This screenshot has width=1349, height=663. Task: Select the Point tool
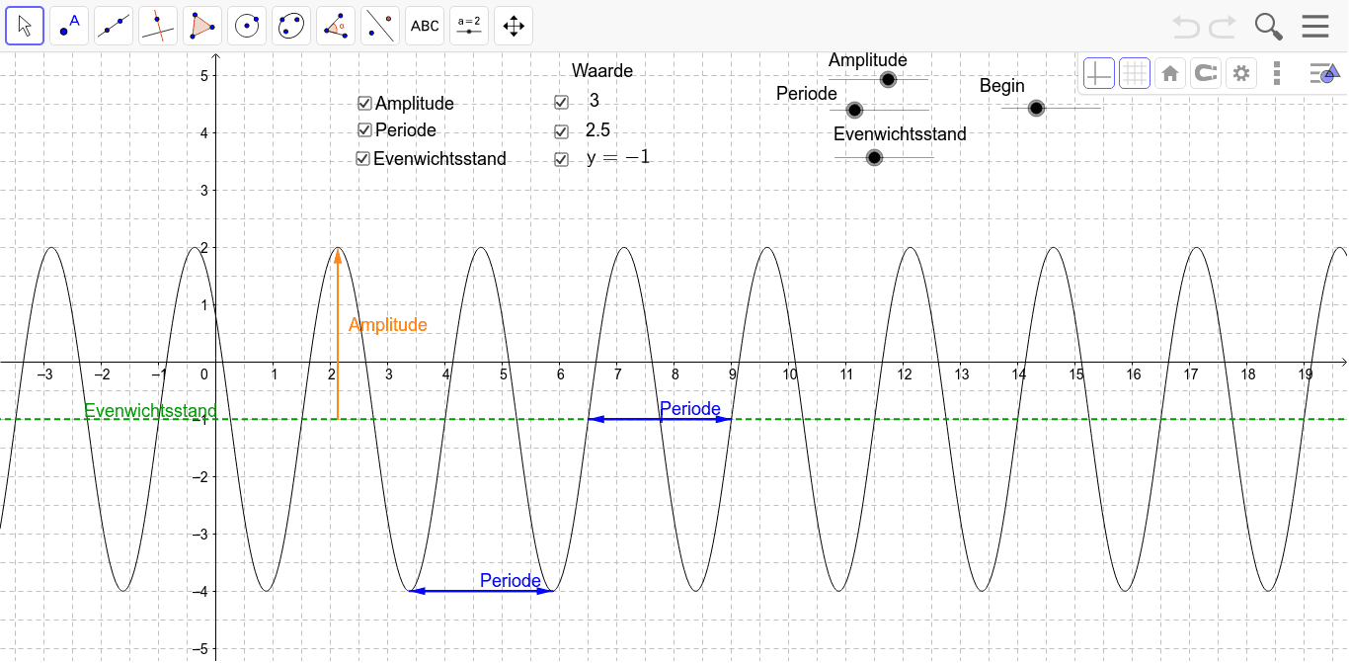click(x=68, y=26)
